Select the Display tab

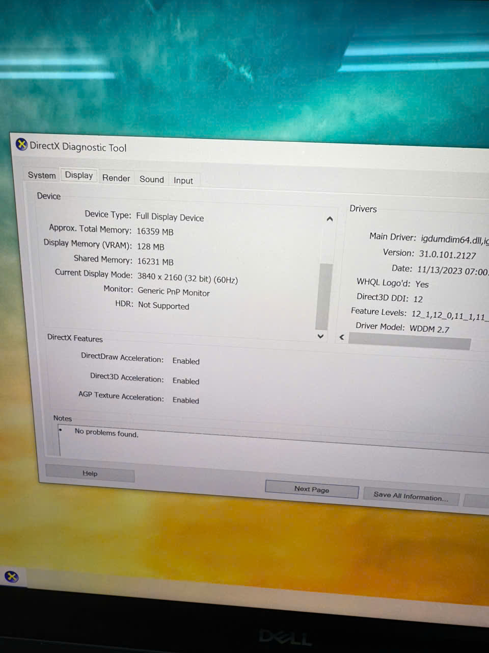pos(79,175)
